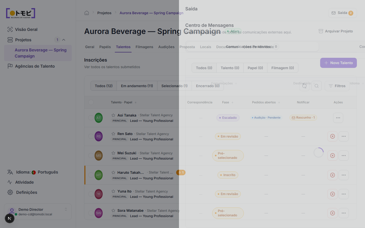Image resolution: width=365 pixels, height=228 pixels.
Task: Select Aoi Tanaka row checkbox
Action: point(91,118)
